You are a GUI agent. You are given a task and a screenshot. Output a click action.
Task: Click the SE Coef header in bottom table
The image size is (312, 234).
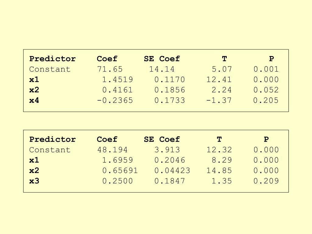point(162,139)
